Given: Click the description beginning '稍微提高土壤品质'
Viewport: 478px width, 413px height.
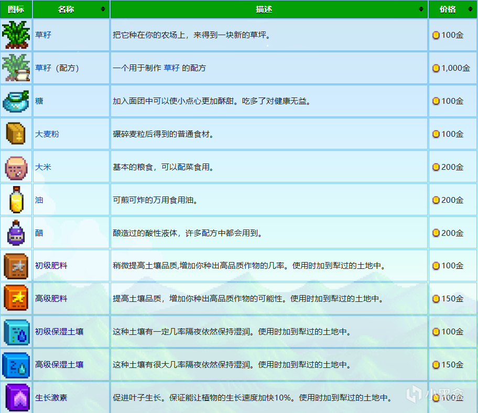Looking at the screenshot, I should point(249,266).
